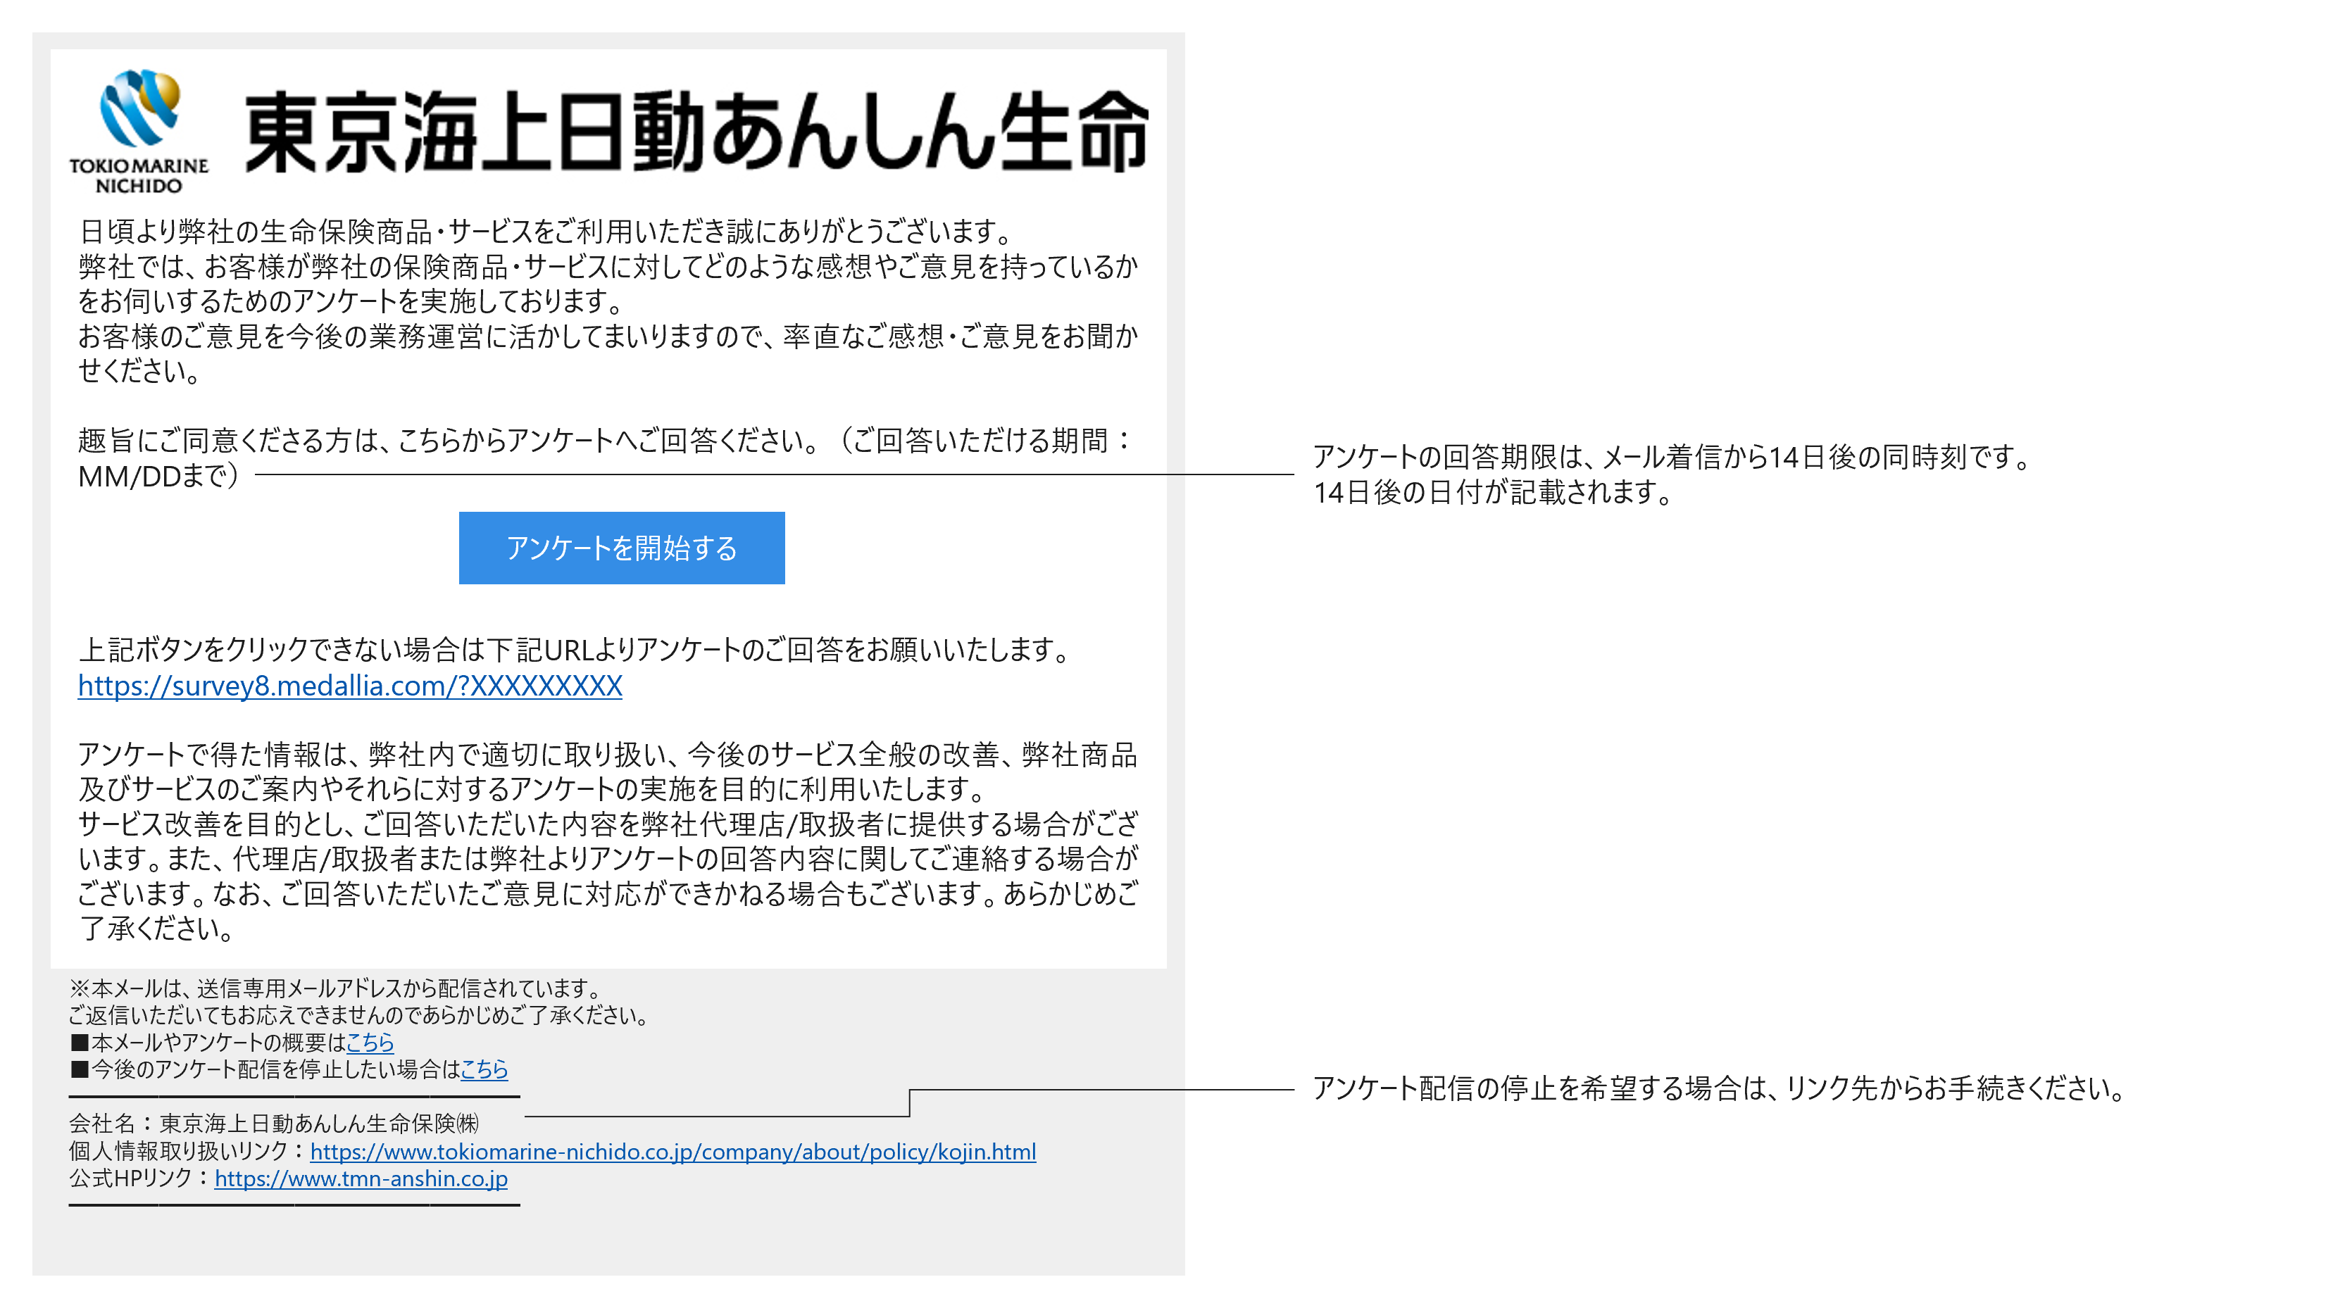
Task: Open the survey8.medallia.com survey URL
Action: (349, 685)
